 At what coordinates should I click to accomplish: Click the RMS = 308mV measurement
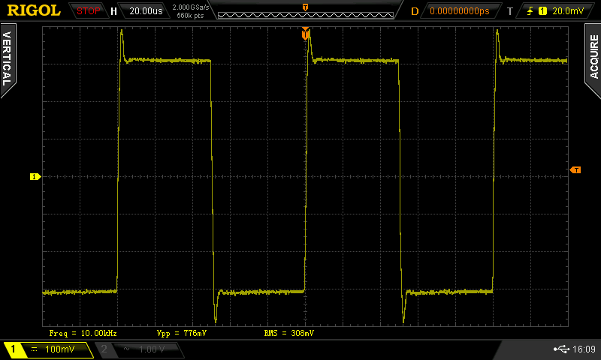(289, 333)
